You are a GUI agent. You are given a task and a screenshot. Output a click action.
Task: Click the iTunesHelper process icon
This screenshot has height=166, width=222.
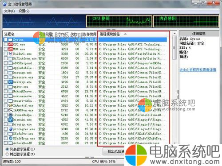11,115
